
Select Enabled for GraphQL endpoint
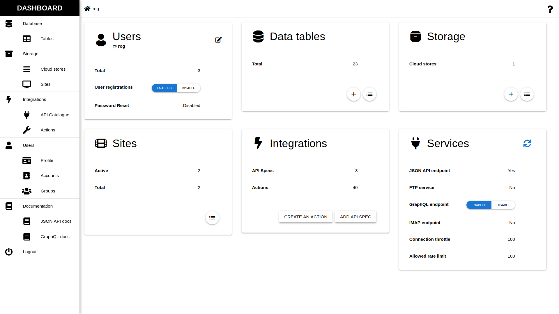point(479,205)
